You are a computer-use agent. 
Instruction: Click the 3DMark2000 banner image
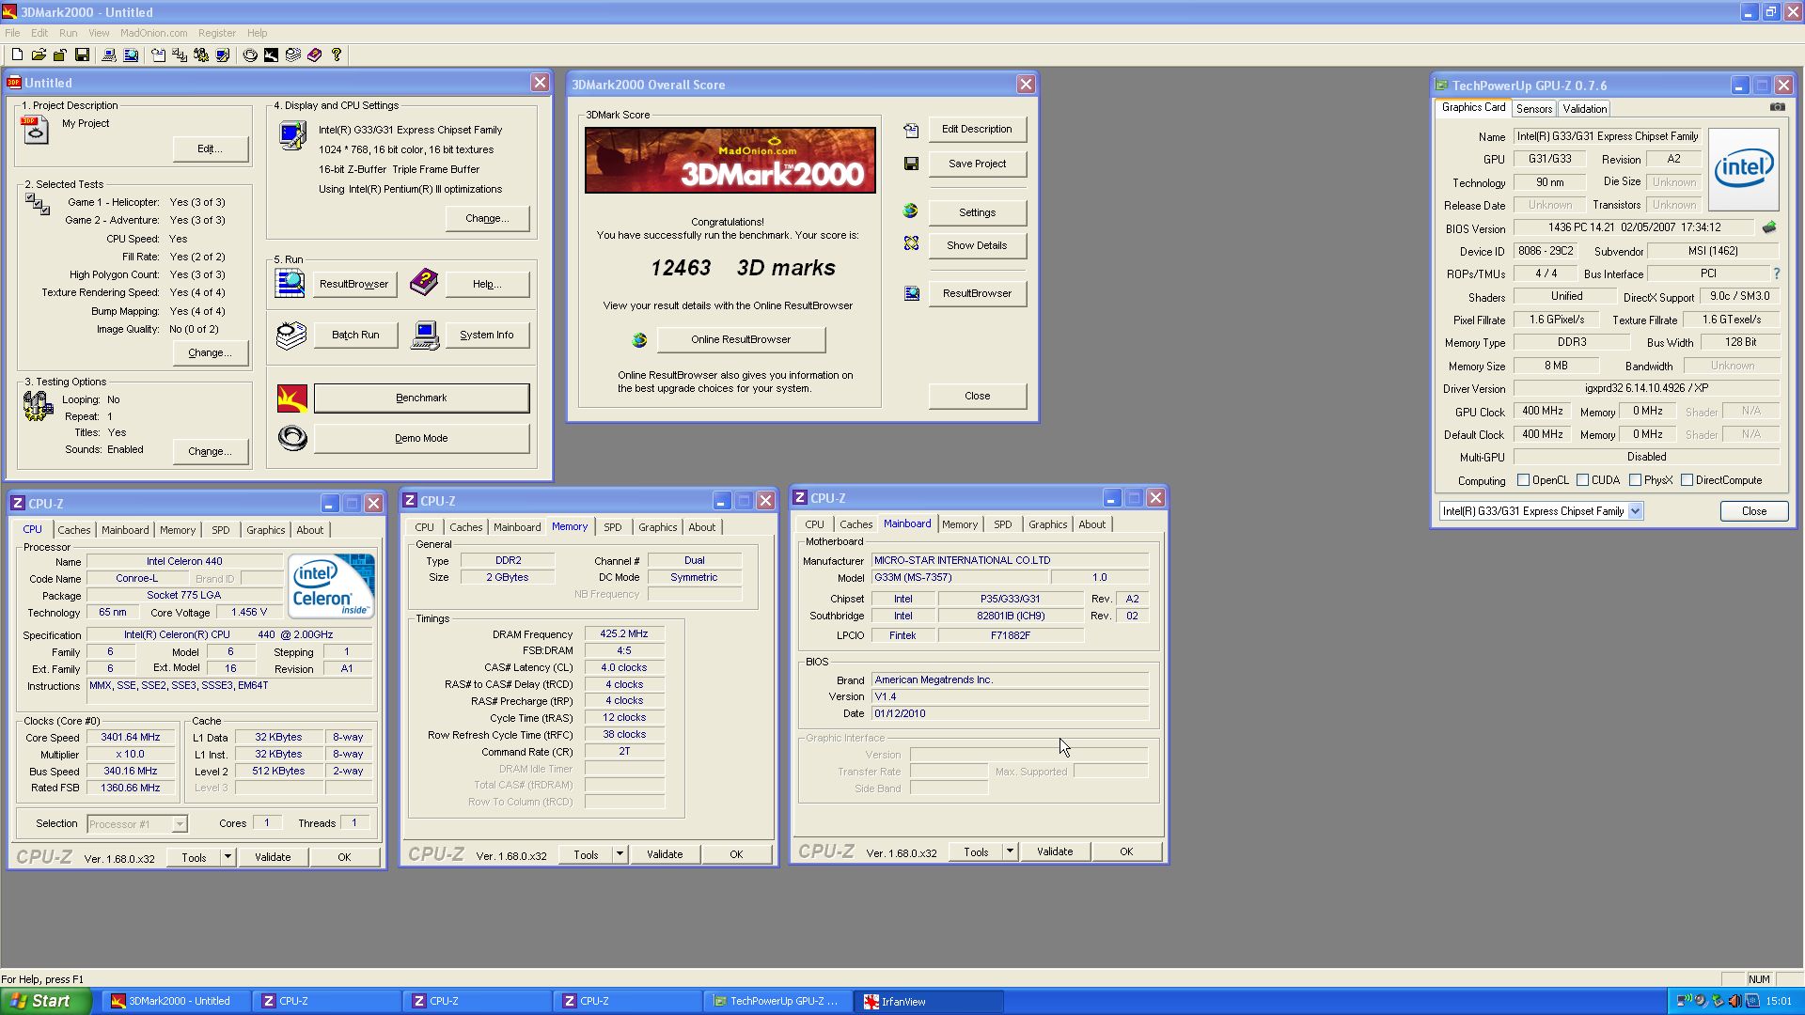click(730, 161)
